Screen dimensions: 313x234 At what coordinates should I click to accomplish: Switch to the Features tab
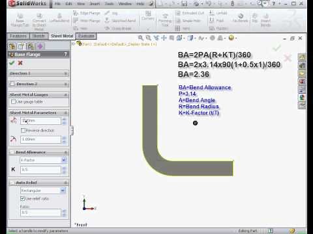tap(18, 36)
